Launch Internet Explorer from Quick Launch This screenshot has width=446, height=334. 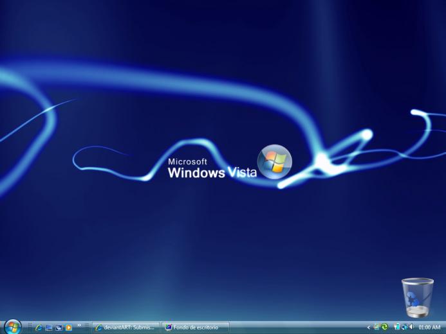pyautogui.click(x=39, y=328)
